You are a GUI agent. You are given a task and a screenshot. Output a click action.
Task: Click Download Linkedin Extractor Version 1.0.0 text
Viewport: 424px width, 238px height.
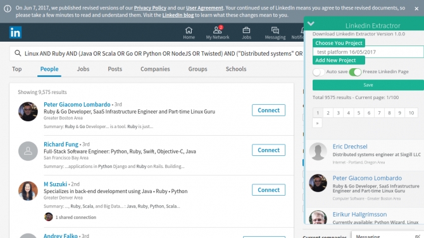[x=359, y=34]
